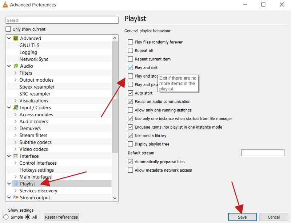This screenshot has width=291, height=223.
Task: Select the All settings radio button
Action: coord(28,217)
